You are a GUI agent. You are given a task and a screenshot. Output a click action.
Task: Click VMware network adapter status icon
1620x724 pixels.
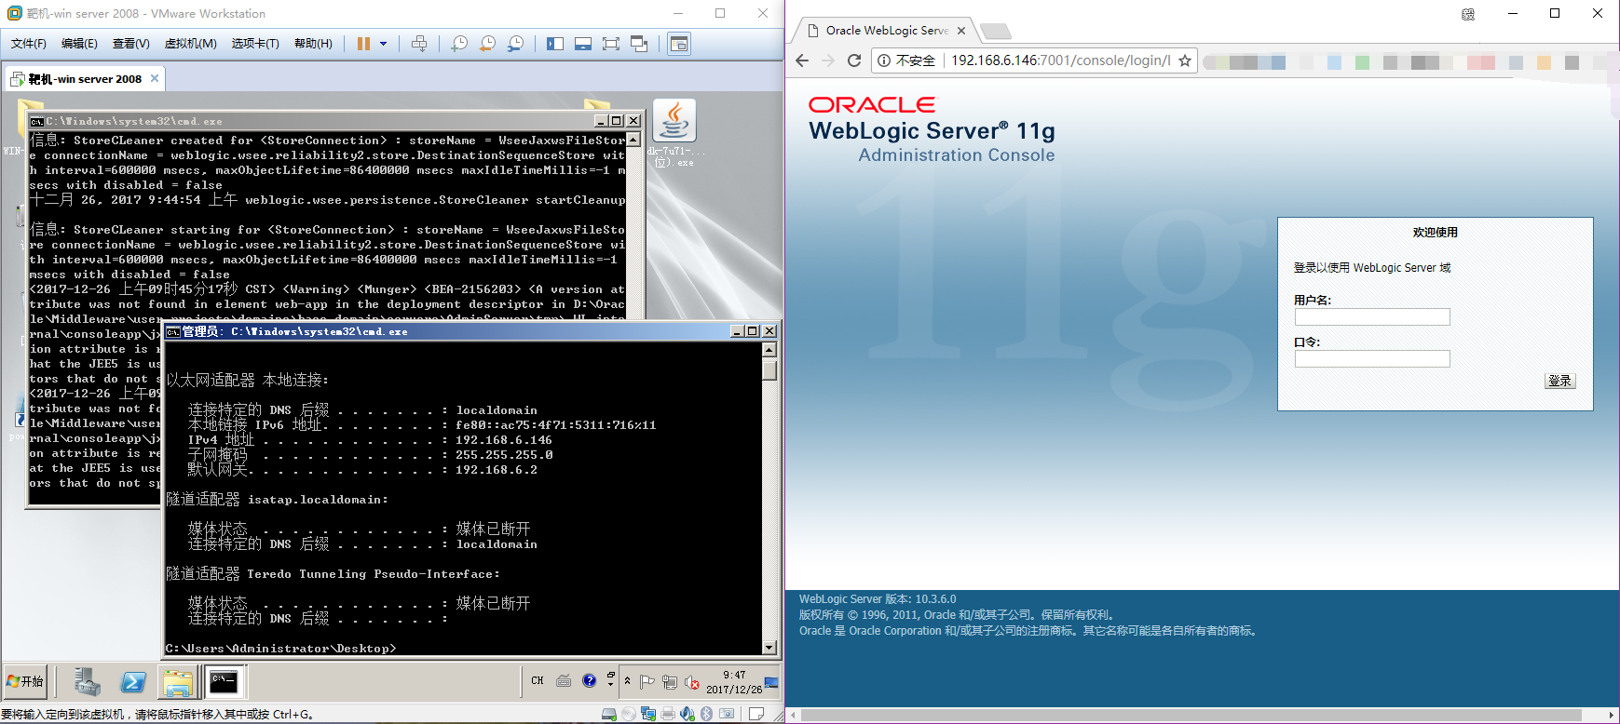[x=647, y=714]
